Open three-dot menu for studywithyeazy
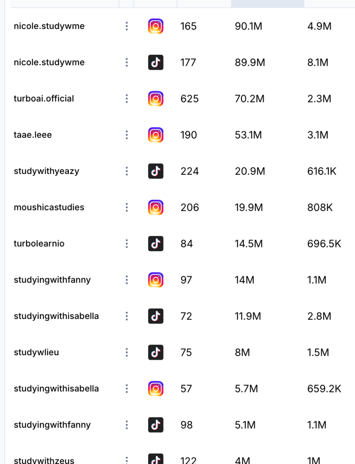 [x=127, y=171]
